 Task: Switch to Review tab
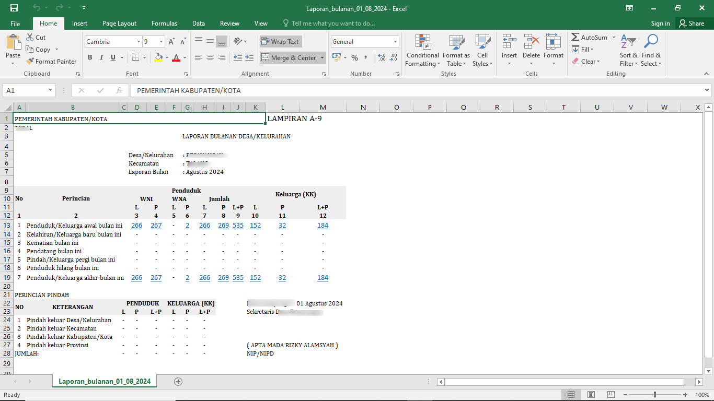pos(229,23)
